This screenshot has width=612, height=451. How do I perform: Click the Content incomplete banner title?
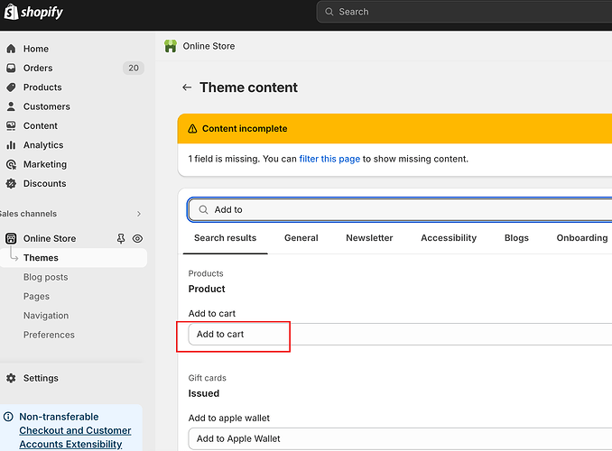[245, 129]
